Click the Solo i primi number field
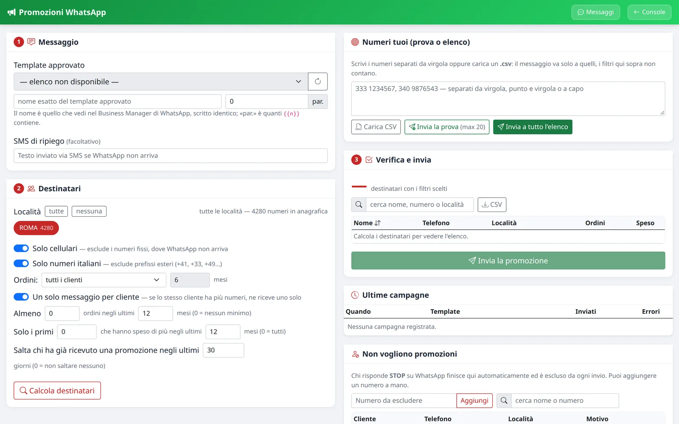 pyautogui.click(x=77, y=332)
